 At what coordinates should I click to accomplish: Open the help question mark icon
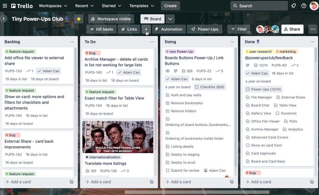pyautogui.click(x=304, y=6)
